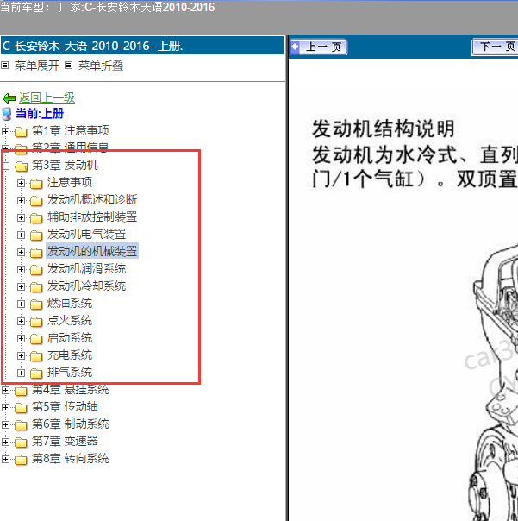The image size is (518, 521).
Task: Expand 辅助排放控制装置 node
Action: [x=21, y=217]
